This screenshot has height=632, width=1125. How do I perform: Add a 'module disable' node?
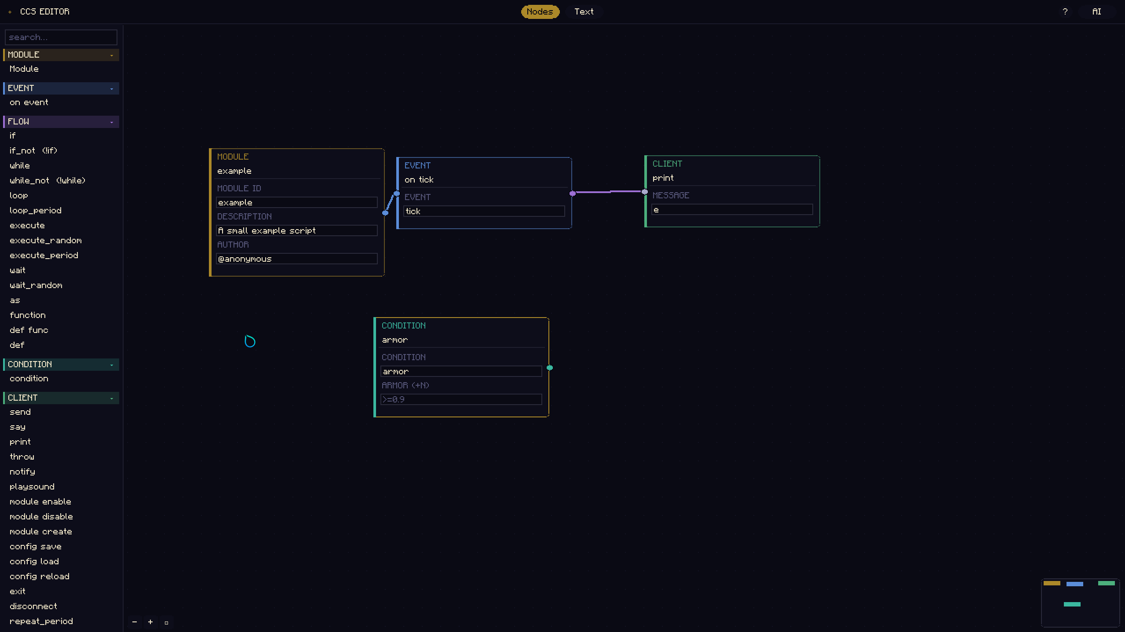pyautogui.click(x=61, y=517)
